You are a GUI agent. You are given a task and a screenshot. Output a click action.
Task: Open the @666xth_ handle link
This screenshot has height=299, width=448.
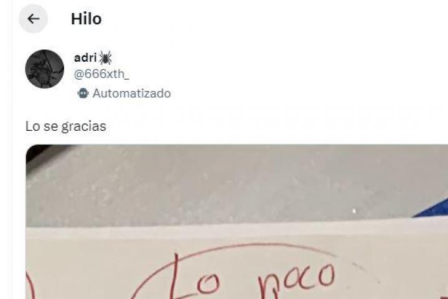(x=101, y=74)
